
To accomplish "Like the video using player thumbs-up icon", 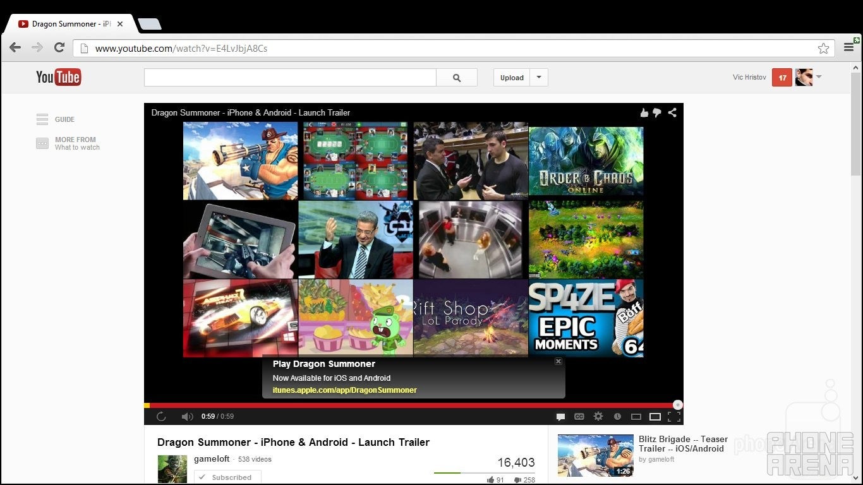I will click(x=644, y=112).
